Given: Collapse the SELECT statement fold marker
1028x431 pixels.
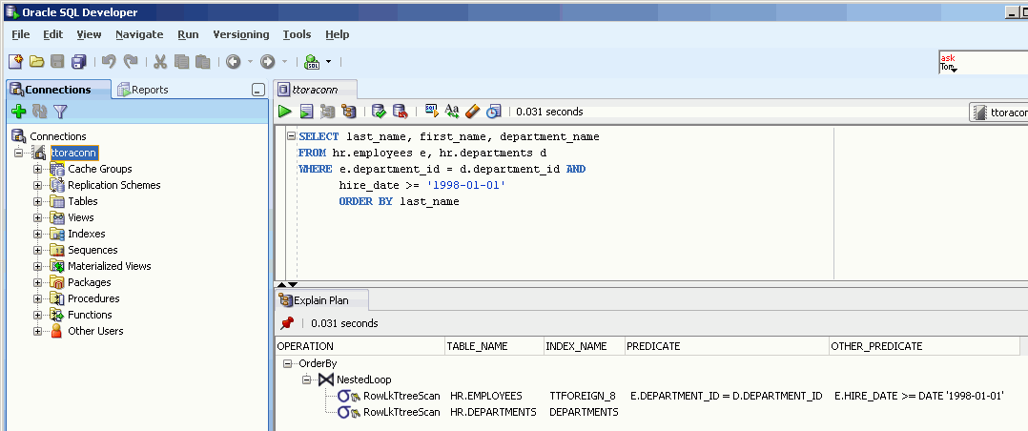Looking at the screenshot, I should [291, 136].
